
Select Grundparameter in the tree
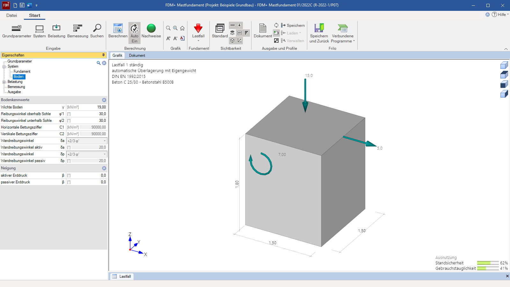[x=20, y=61]
